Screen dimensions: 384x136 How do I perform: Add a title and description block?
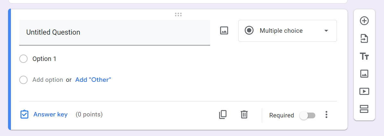(x=364, y=56)
